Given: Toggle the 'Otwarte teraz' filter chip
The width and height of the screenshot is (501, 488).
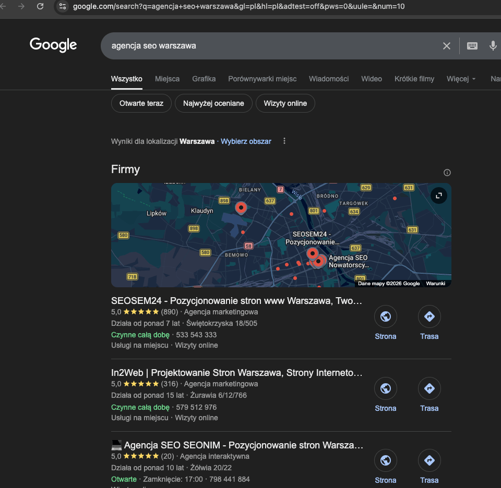Looking at the screenshot, I should coord(141,103).
